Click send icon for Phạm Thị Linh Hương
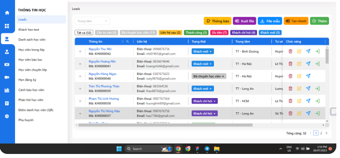The height and width of the screenshot is (158, 340). click(x=308, y=101)
